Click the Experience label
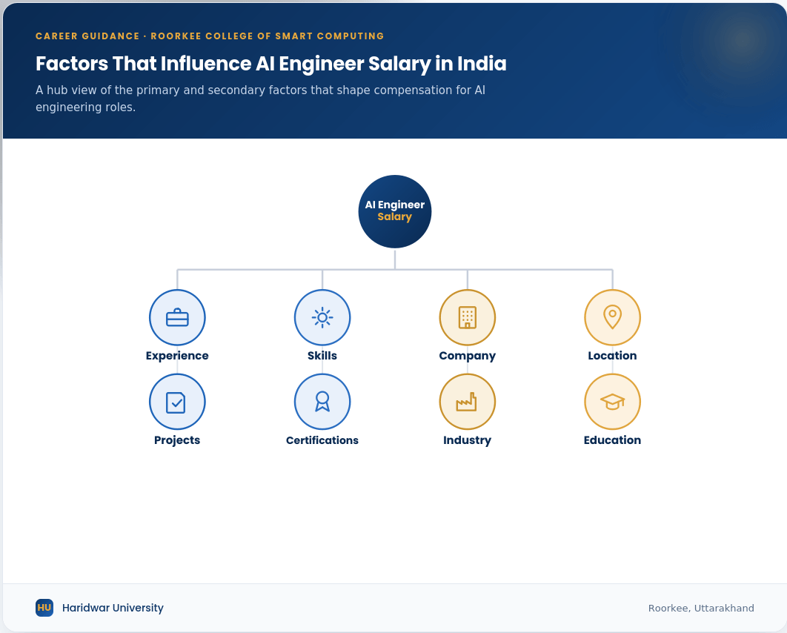This screenshot has width=787, height=633. pyautogui.click(x=177, y=355)
